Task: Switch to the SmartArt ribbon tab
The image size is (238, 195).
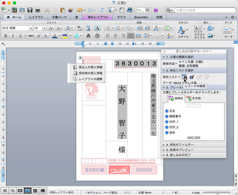Action: (141, 17)
